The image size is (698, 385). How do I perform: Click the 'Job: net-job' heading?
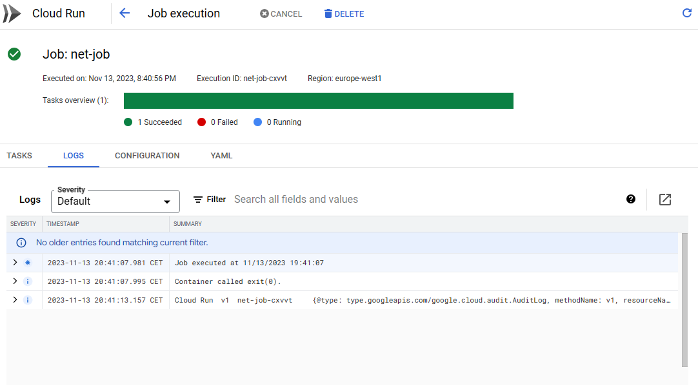pyautogui.click(x=76, y=54)
